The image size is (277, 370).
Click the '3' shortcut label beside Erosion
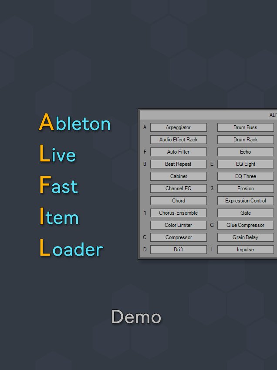[212, 188]
